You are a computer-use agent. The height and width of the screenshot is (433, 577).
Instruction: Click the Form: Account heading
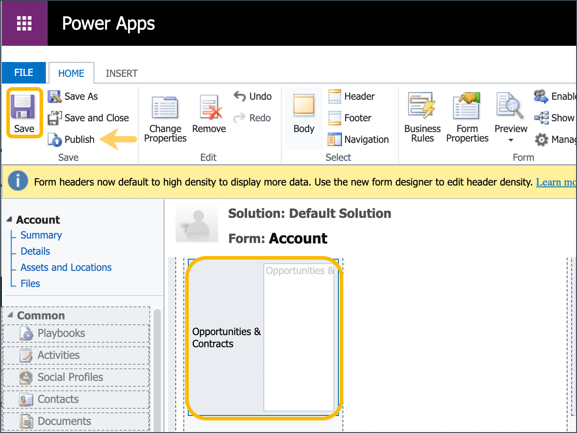(278, 239)
